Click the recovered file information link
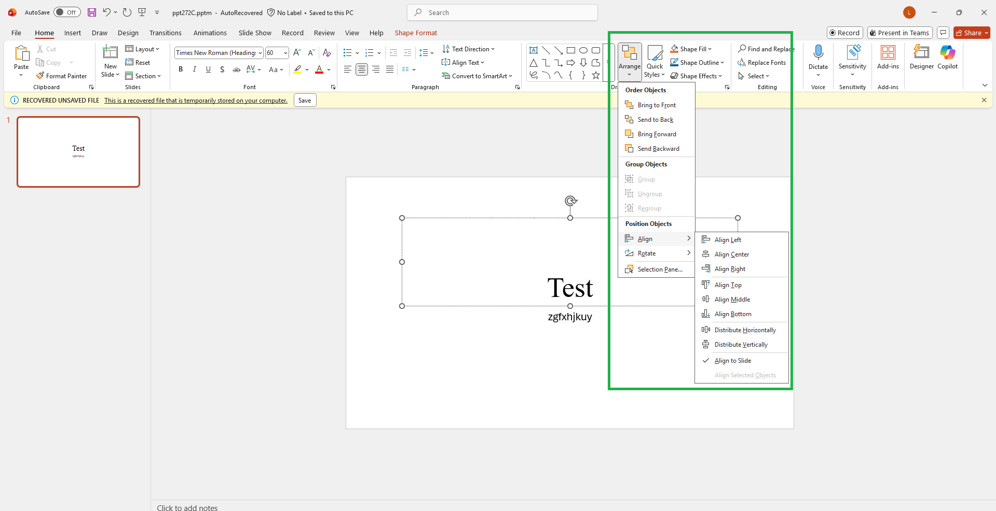 [196, 101]
